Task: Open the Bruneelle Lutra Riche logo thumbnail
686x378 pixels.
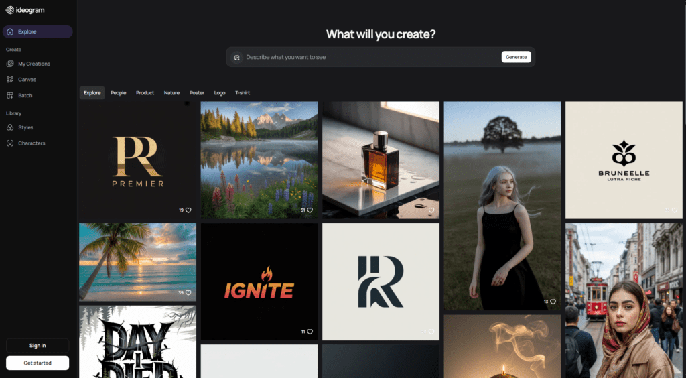Action: pos(624,160)
